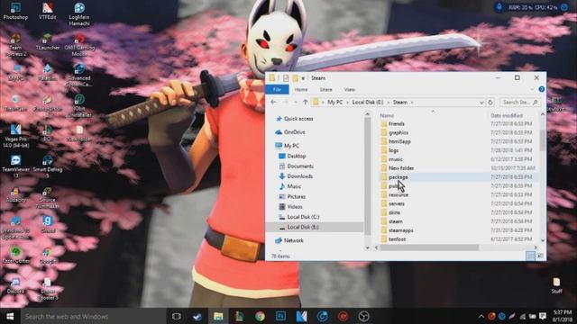Select Local Disk (C:) in navigation pane
The width and height of the screenshot is (577, 324).
point(298,217)
